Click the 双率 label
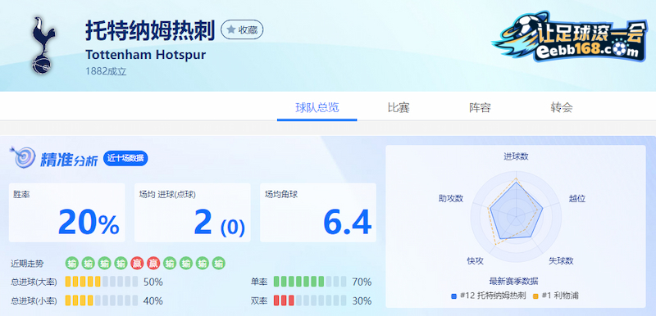This screenshot has height=316, width=656. [259, 301]
